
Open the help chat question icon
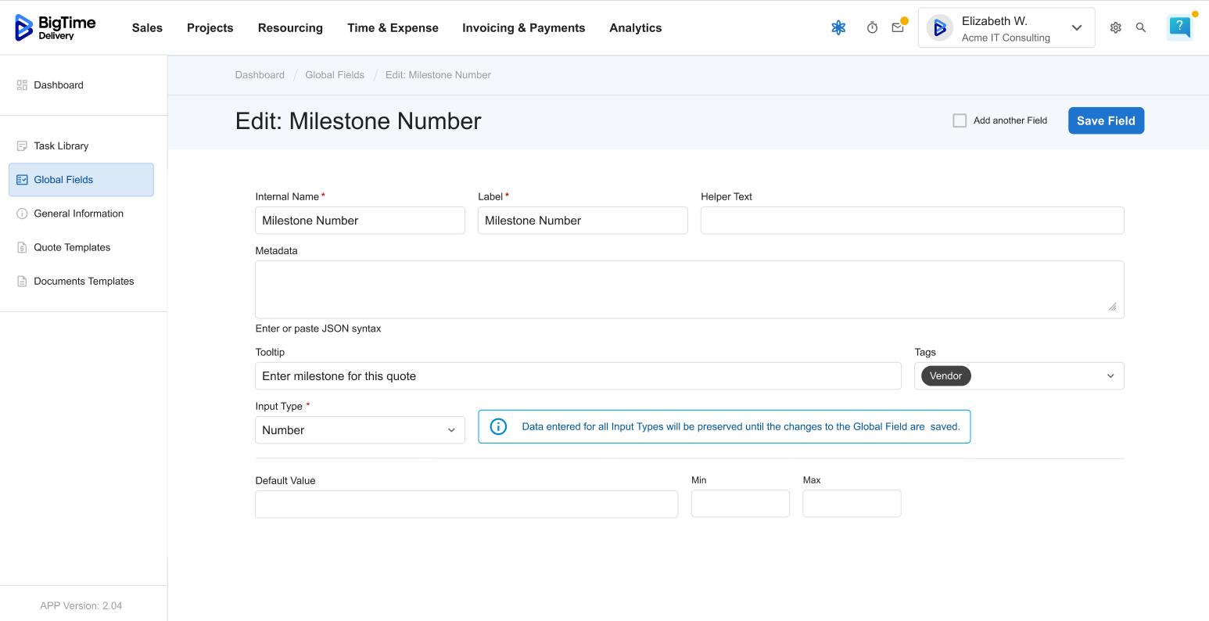pos(1179,27)
